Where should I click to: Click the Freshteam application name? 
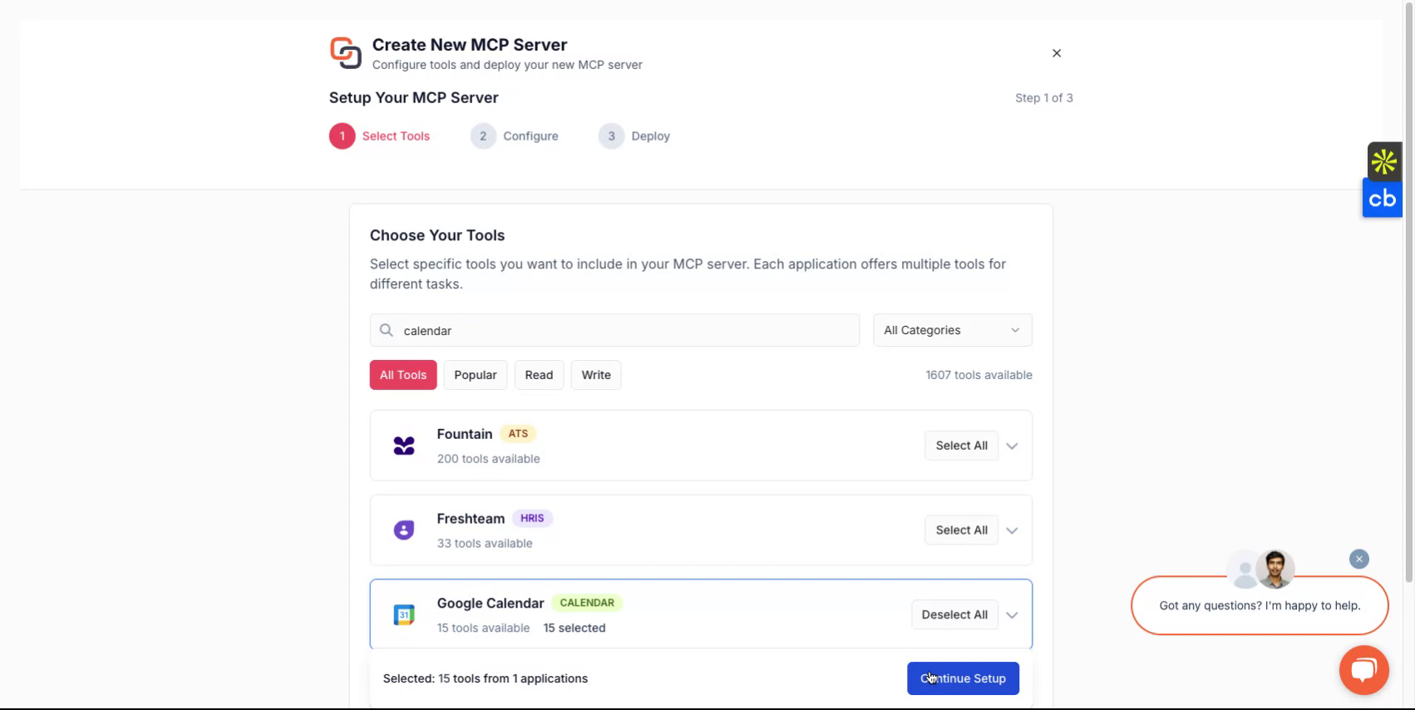(x=471, y=519)
